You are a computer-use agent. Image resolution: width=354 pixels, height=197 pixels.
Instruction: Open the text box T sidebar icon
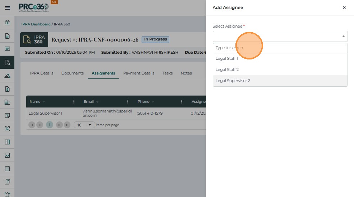[7, 116]
